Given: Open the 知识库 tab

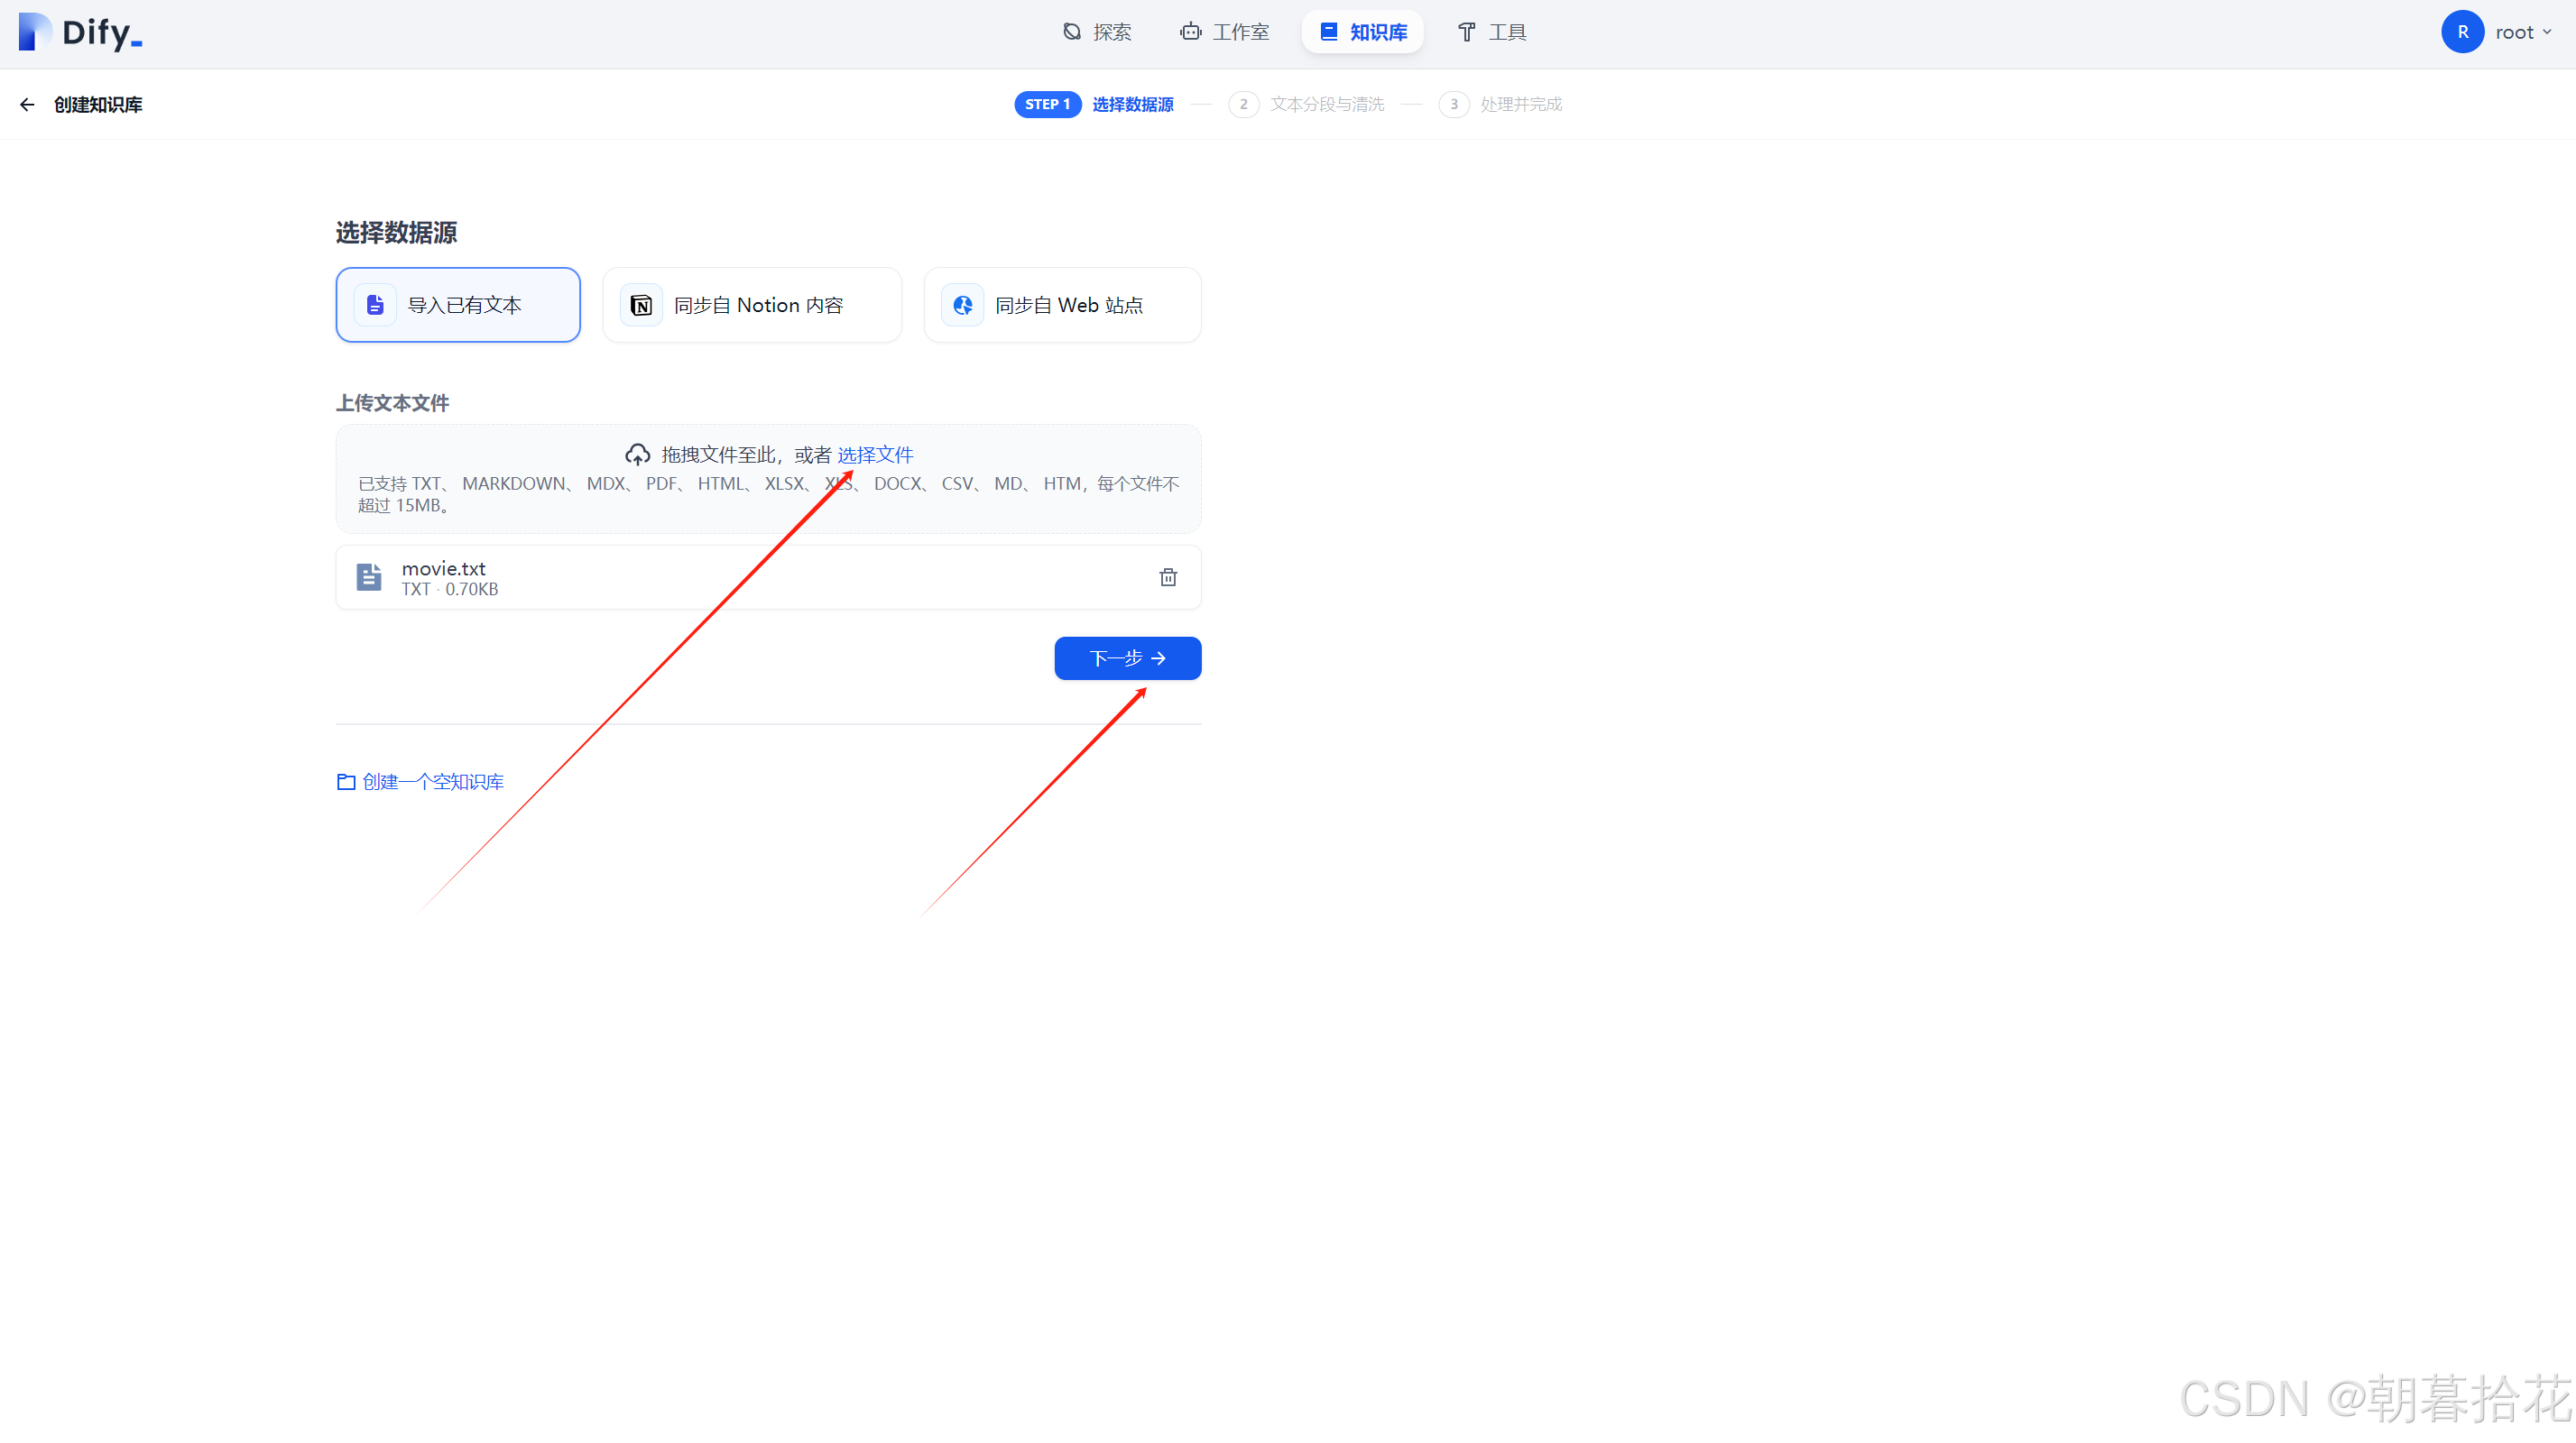Looking at the screenshot, I should (1363, 32).
